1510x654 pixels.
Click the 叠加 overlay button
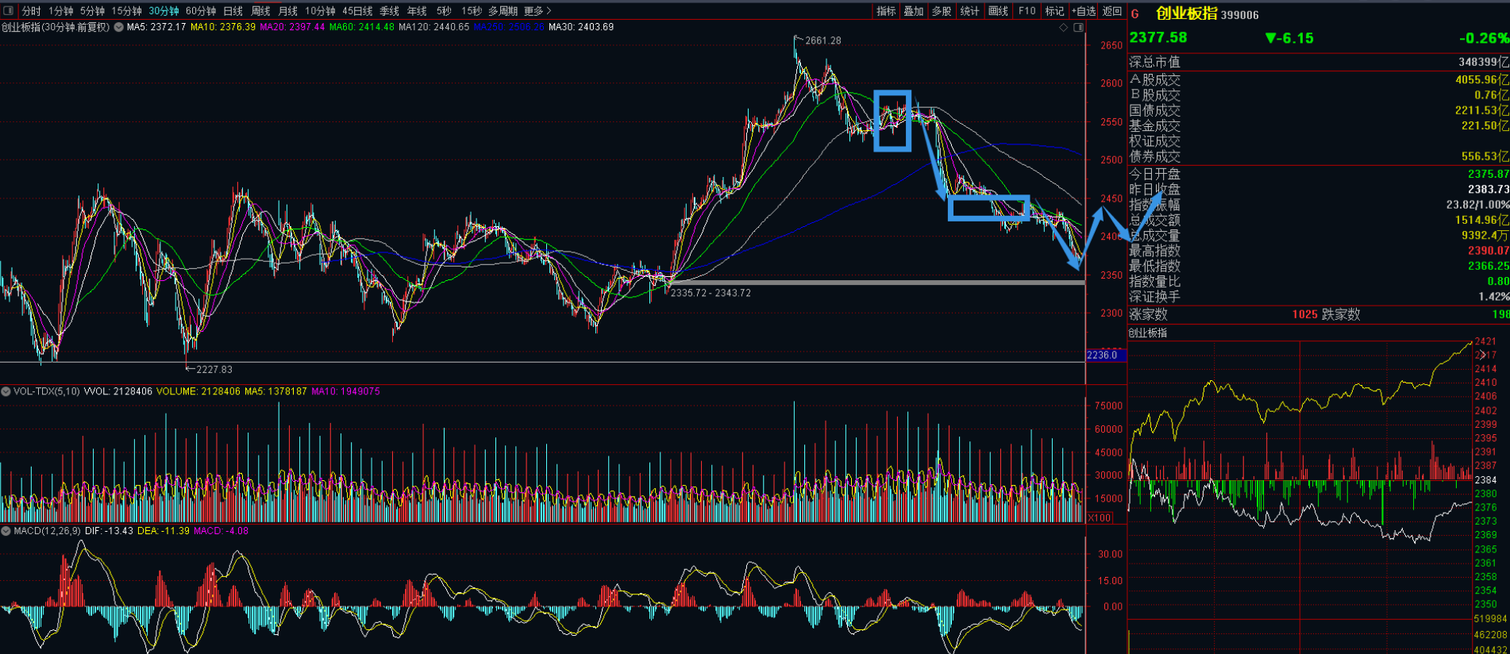(x=914, y=11)
